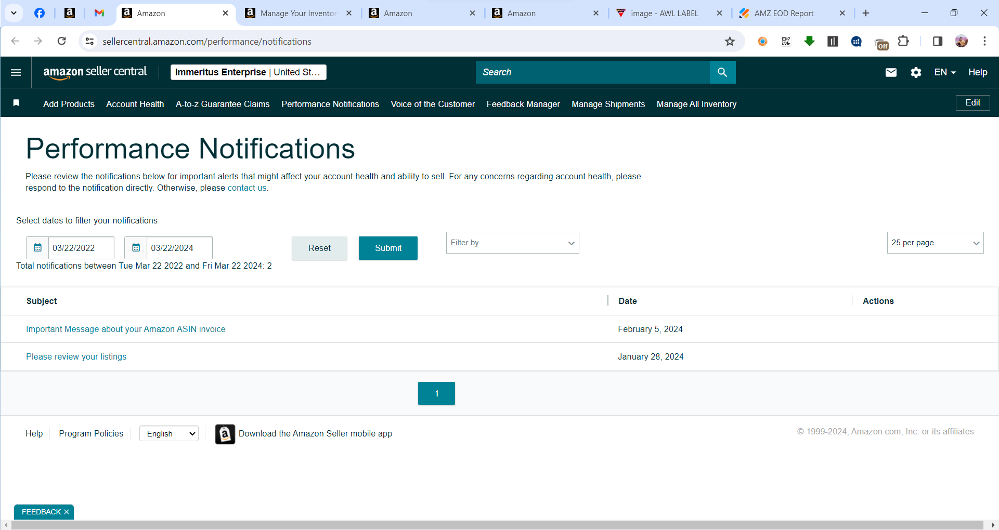This screenshot has width=999, height=530.
Task: Open the tab search dropdown arrow
Action: (14, 13)
